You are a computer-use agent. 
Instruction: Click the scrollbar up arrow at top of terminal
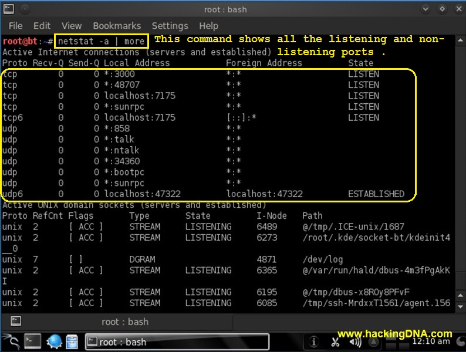click(460, 40)
